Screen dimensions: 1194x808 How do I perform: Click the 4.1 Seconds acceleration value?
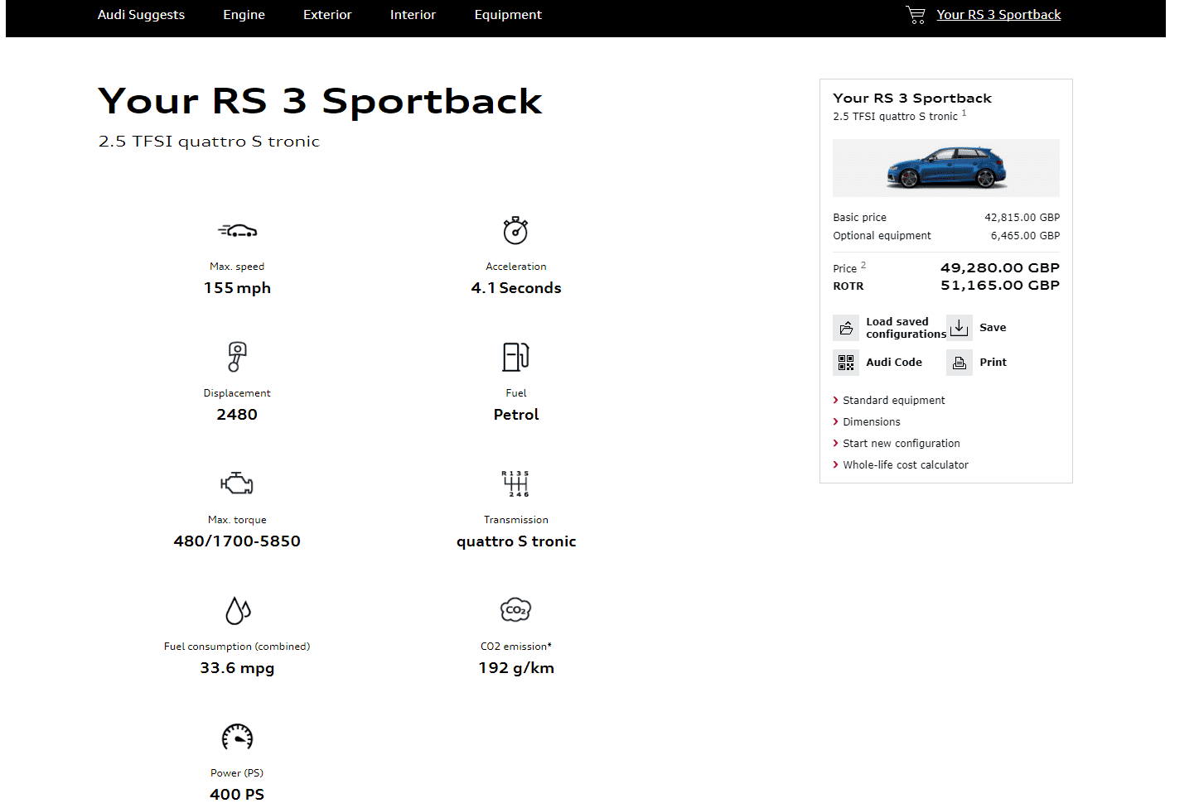click(x=515, y=288)
